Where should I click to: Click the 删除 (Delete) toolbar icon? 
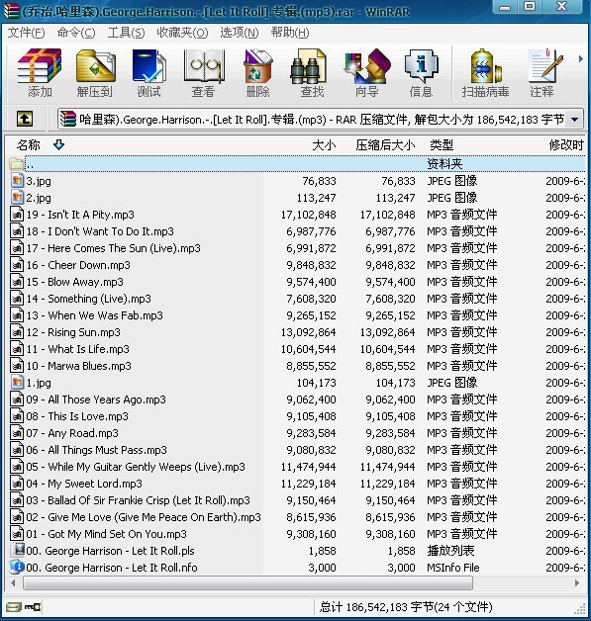[257, 66]
